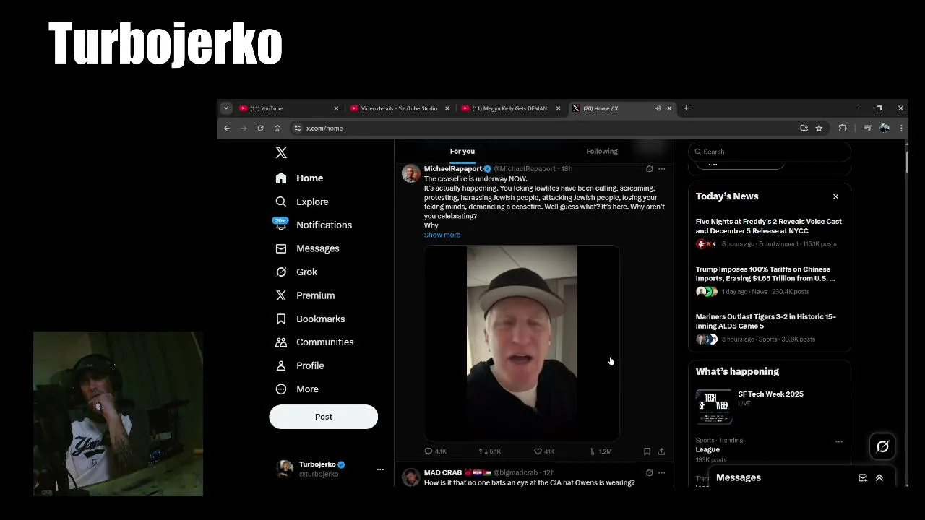Open the X logo home icon
The width and height of the screenshot is (925, 520).
pos(281,152)
